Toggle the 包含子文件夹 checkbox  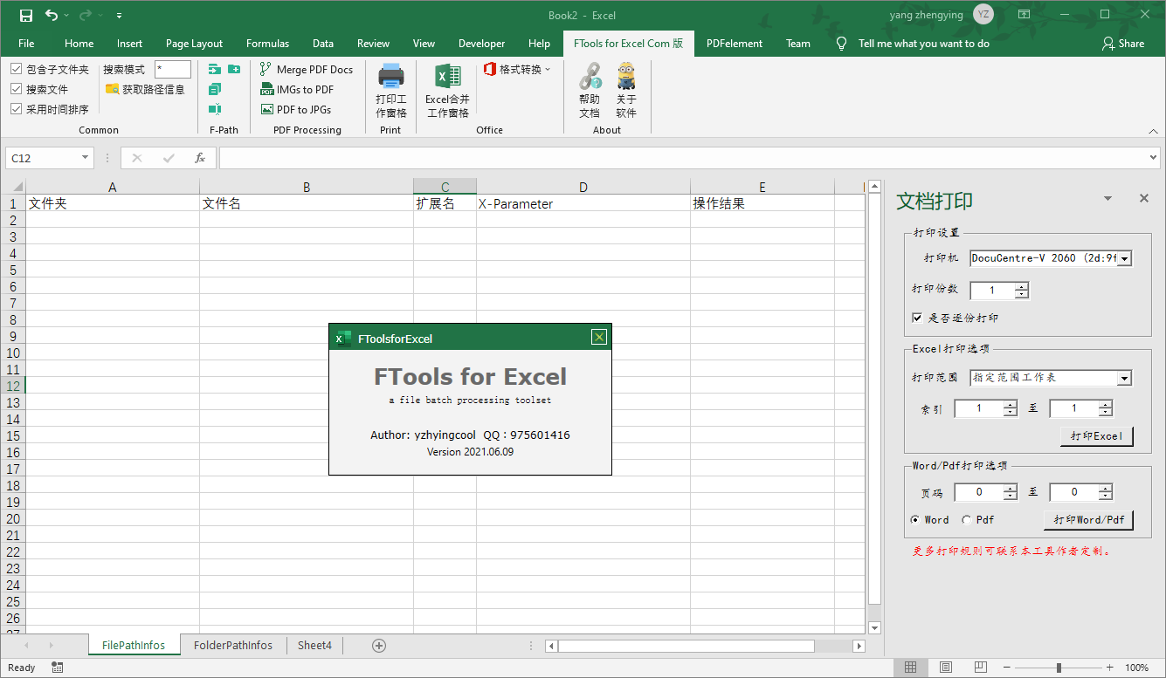click(16, 69)
